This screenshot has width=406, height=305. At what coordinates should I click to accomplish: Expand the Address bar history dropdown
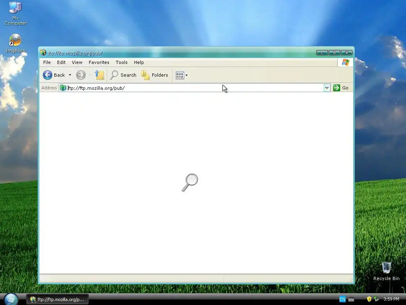(x=327, y=88)
